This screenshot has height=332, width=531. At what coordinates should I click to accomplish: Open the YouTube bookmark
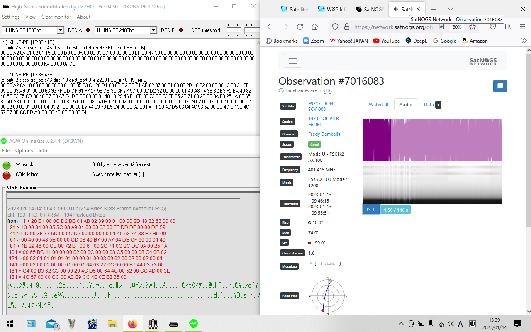(x=387, y=41)
